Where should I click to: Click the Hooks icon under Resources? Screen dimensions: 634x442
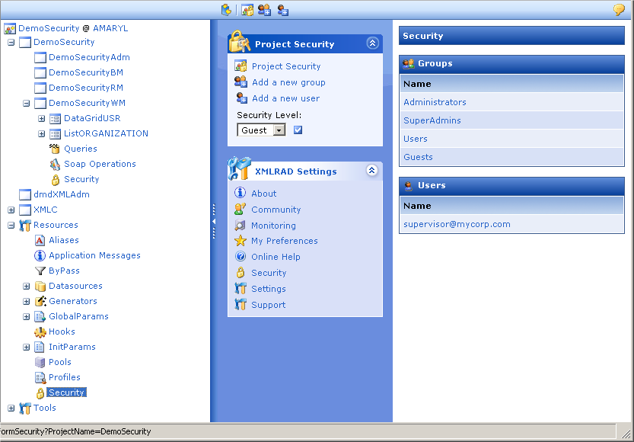pos(40,331)
